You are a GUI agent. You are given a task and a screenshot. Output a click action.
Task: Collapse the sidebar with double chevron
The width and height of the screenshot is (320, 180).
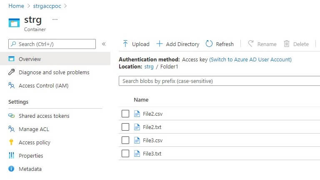pos(104,44)
